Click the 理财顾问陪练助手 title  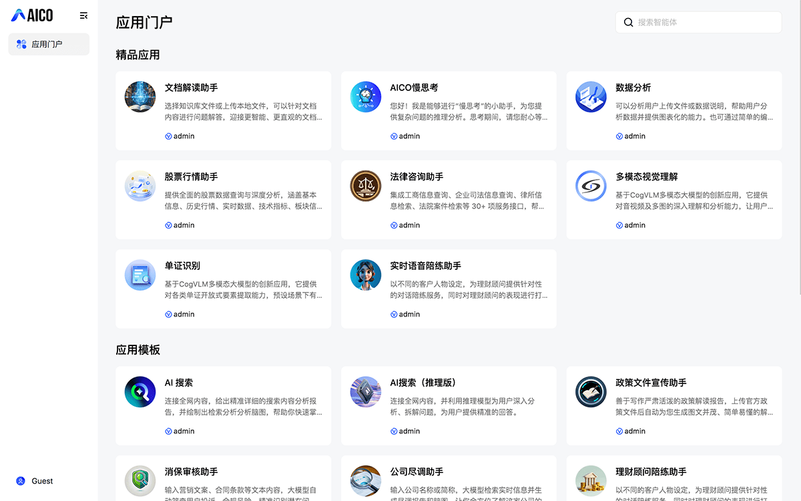tap(651, 472)
